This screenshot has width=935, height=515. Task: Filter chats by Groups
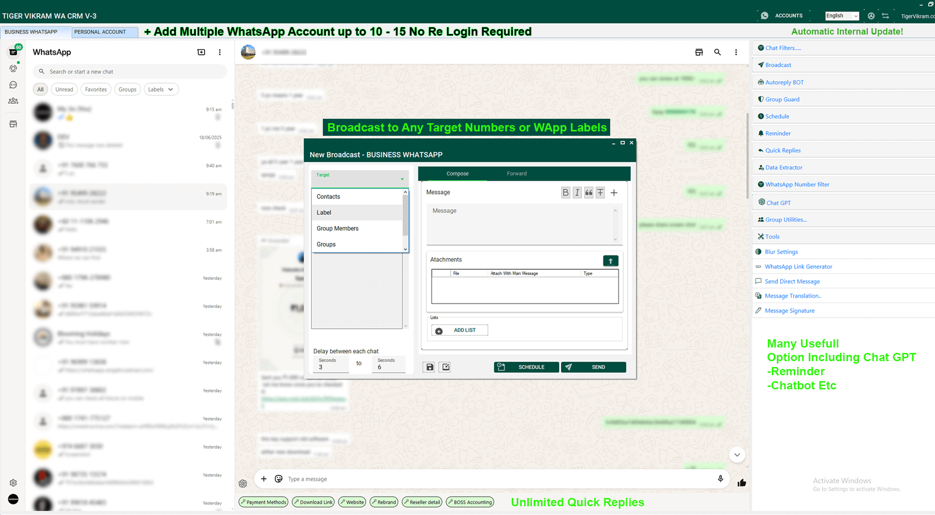point(128,90)
